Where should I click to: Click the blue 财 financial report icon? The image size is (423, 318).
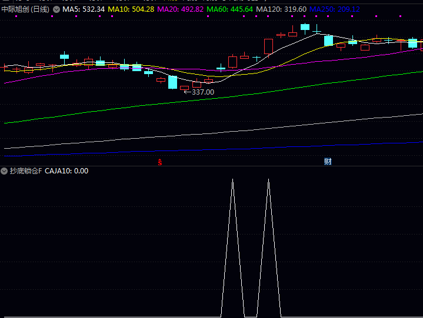pos(328,162)
